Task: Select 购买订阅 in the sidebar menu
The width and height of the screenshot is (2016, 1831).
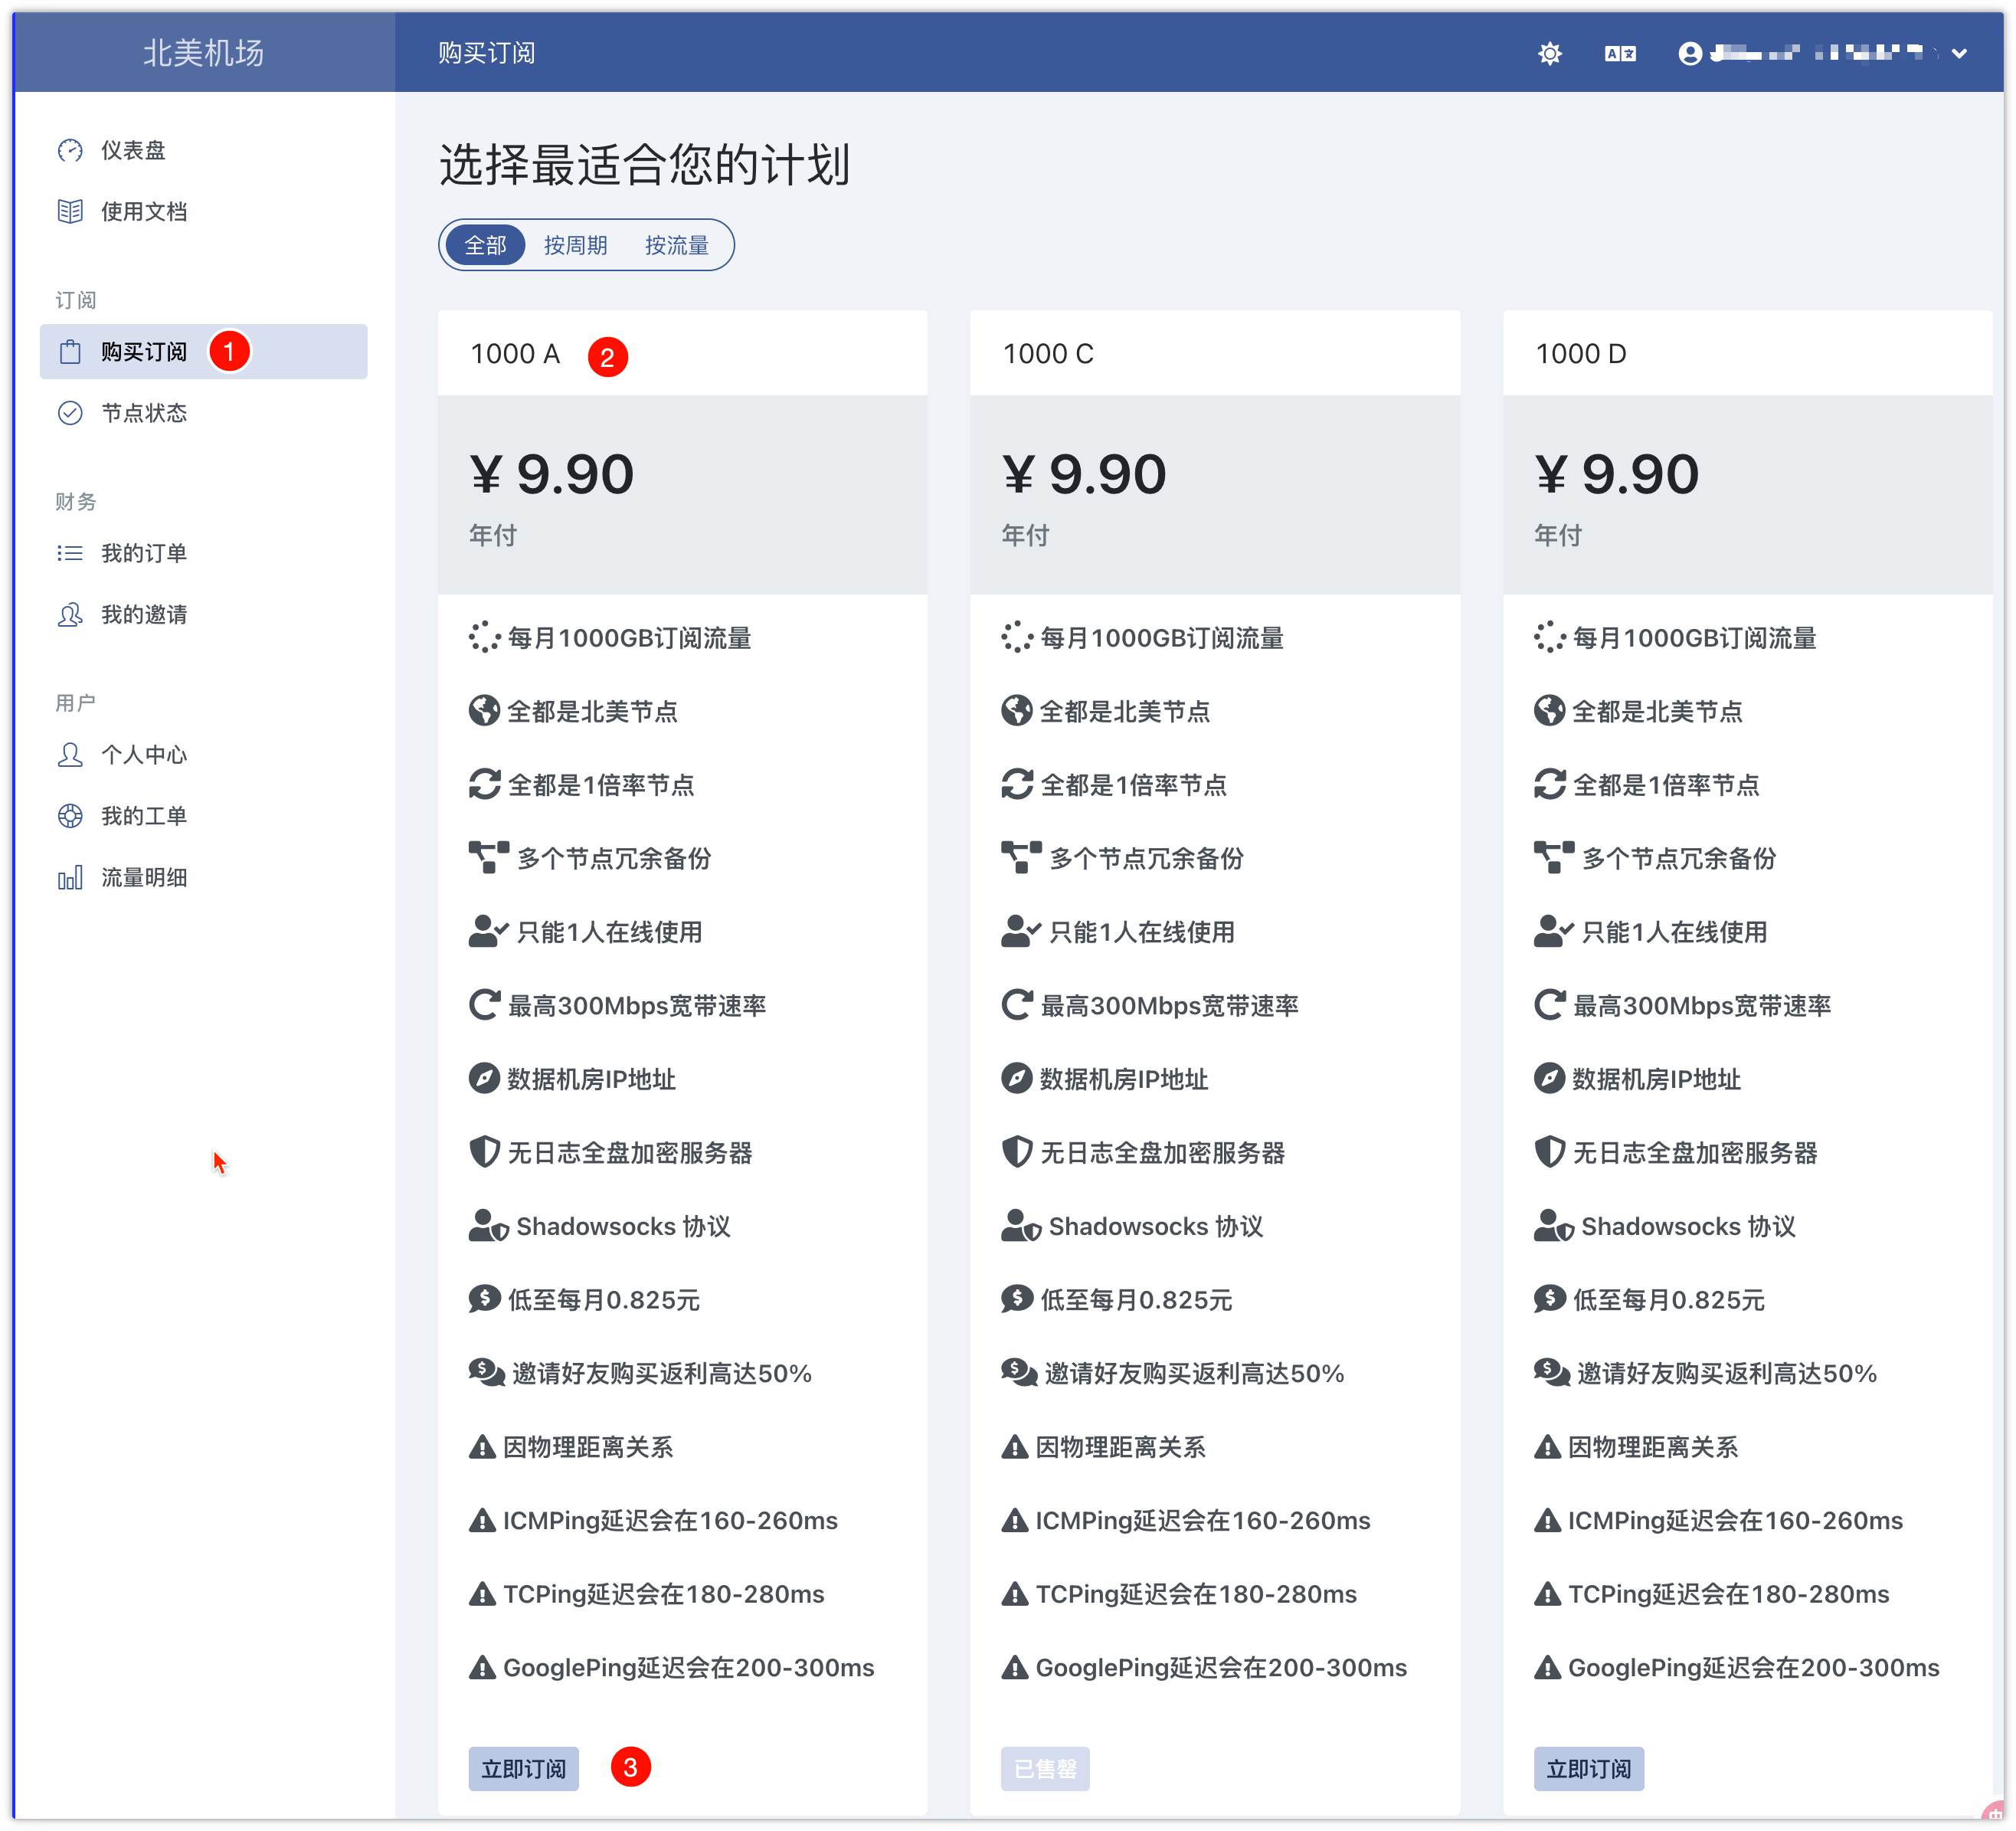Action: [146, 352]
